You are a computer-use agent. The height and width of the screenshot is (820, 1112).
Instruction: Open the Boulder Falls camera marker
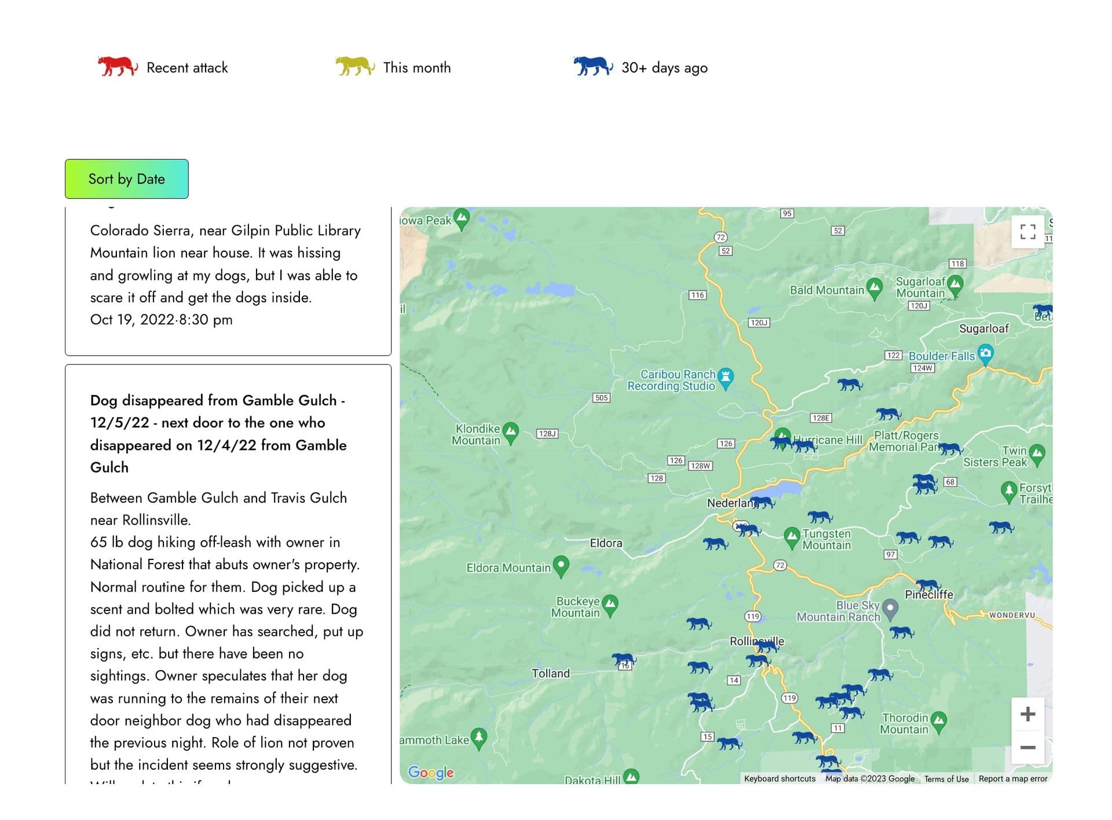(x=985, y=353)
